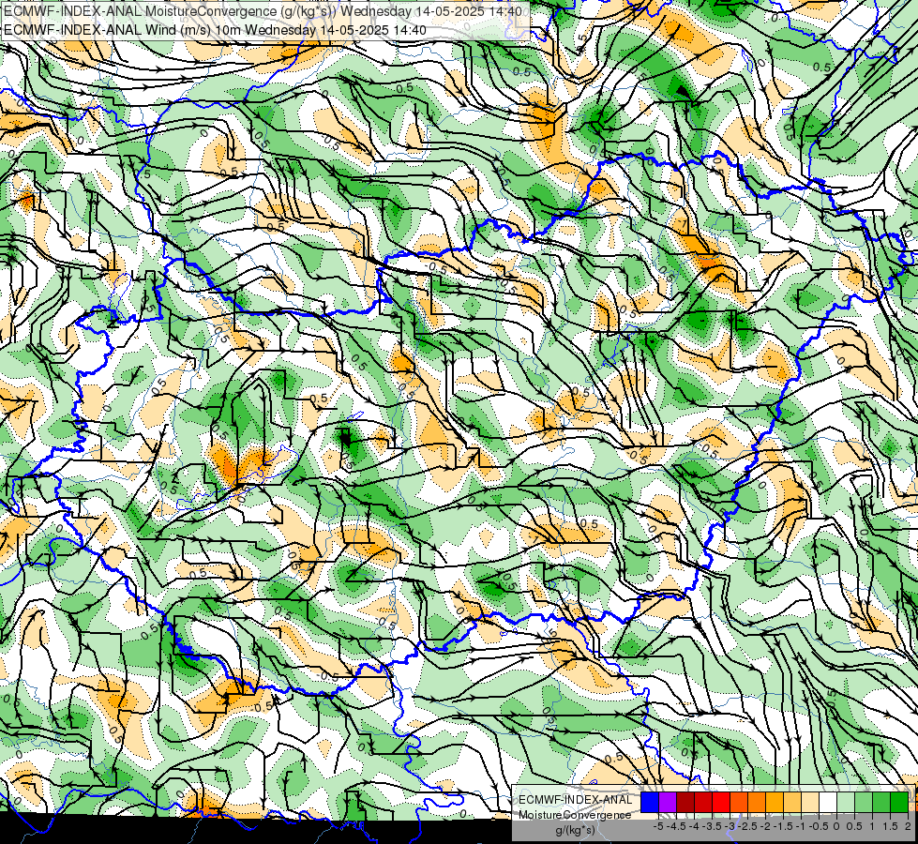Click the blue swatch in the legend
This screenshot has height=844, width=918.
(x=650, y=802)
